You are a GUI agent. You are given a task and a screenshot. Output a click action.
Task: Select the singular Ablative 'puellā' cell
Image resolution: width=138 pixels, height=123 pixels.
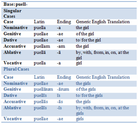[40, 53]
